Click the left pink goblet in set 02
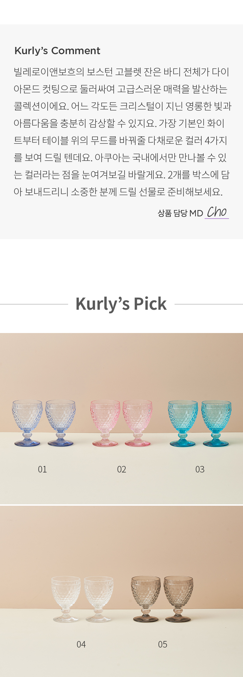 105,423
